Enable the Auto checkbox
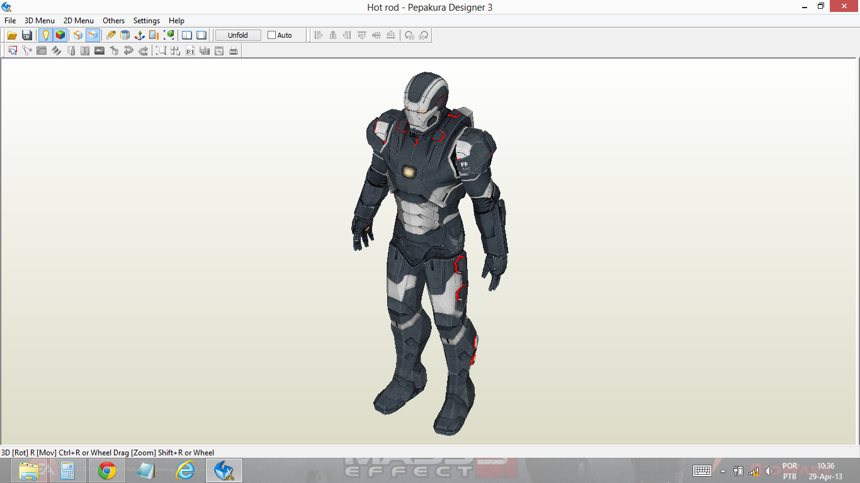 pos(272,35)
